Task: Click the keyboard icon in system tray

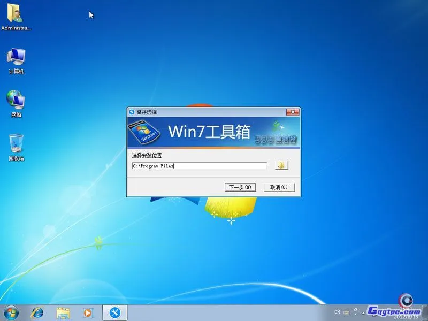Action: coord(347,312)
